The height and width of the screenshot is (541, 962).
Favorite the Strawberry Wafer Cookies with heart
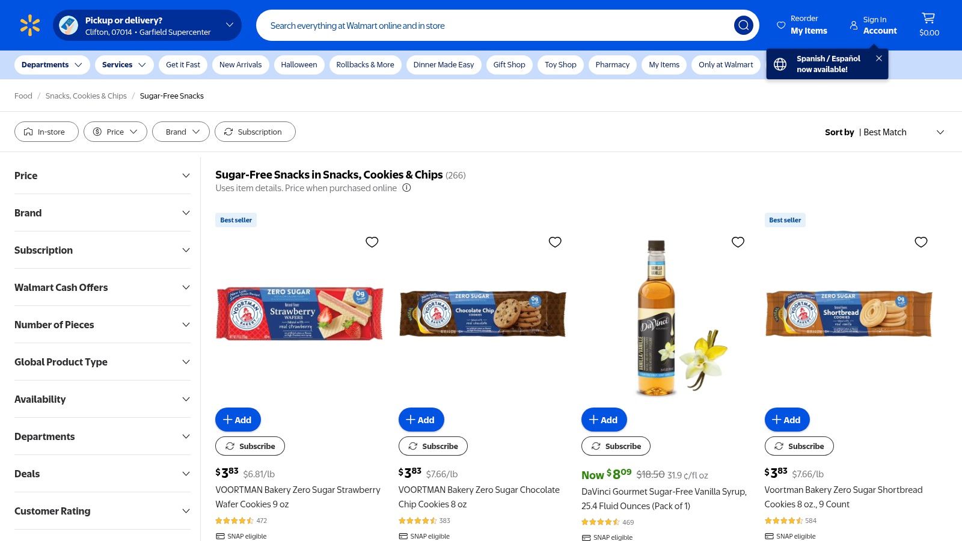[372, 242]
